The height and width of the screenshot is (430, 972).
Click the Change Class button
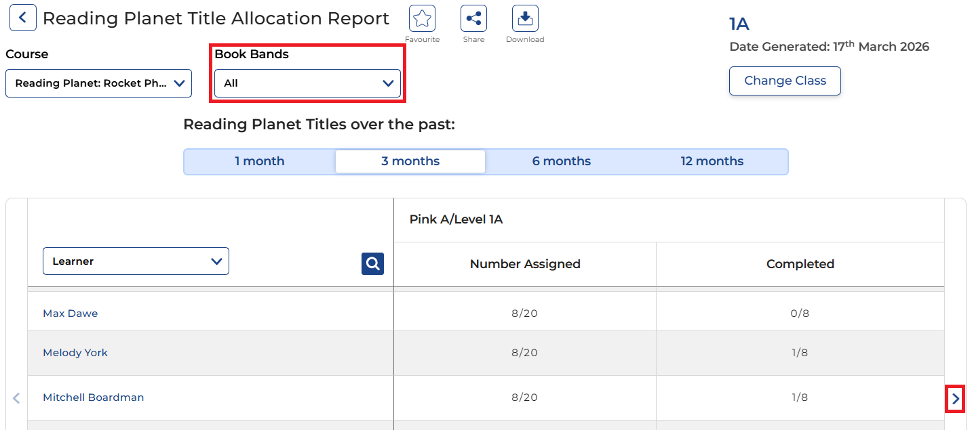(785, 81)
